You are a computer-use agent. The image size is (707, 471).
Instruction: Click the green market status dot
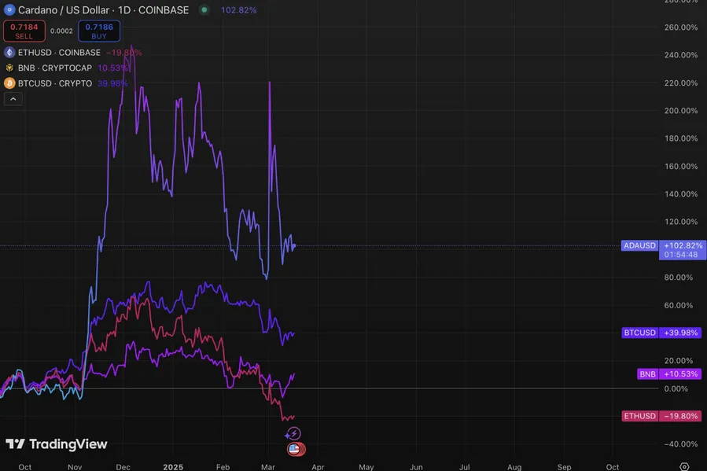204,10
